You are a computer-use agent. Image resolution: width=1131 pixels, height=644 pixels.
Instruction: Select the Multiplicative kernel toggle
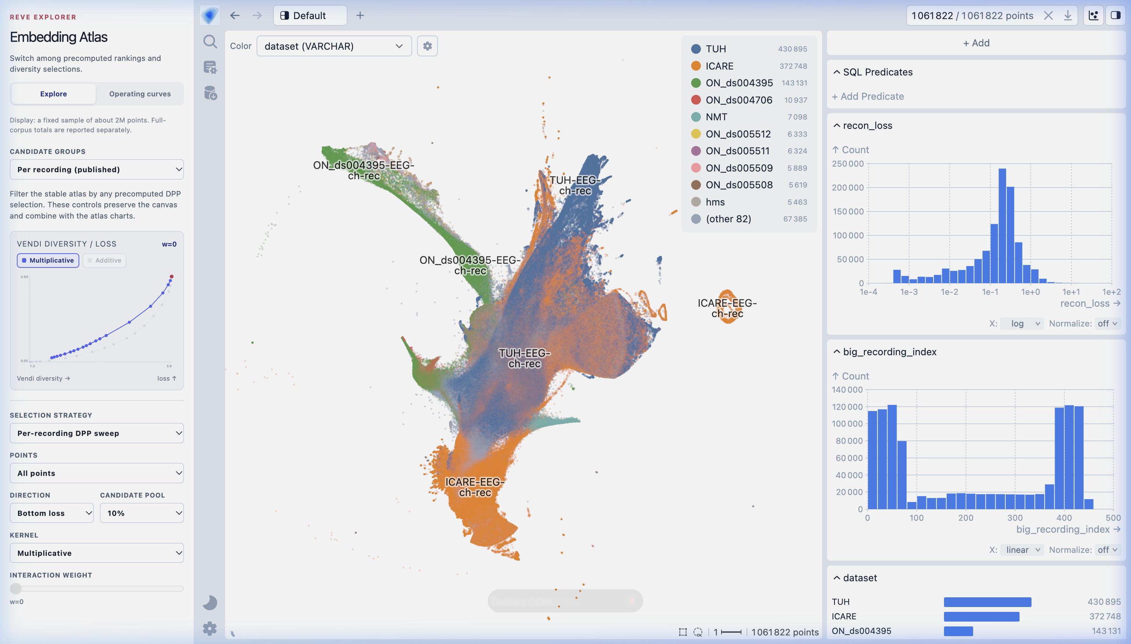pos(48,260)
